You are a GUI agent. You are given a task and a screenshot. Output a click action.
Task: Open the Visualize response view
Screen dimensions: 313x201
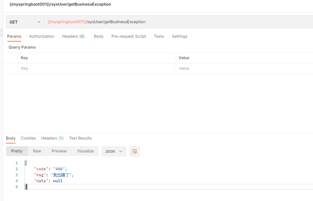click(85, 151)
